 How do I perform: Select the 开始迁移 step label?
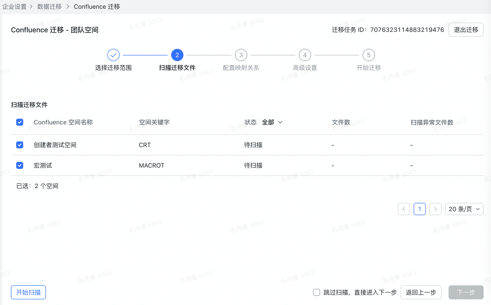[x=369, y=68]
